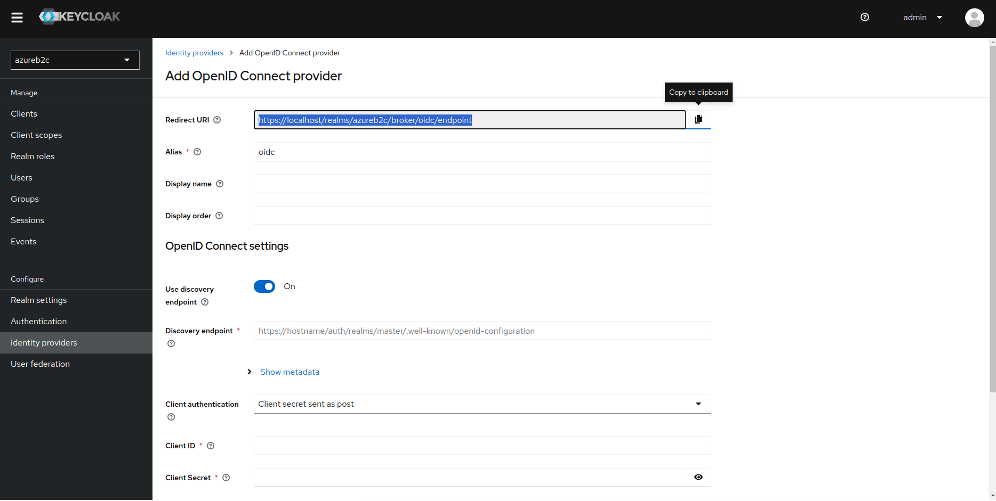The width and height of the screenshot is (996, 501).
Task: Click the help icon next to Display name
Action: (x=220, y=184)
